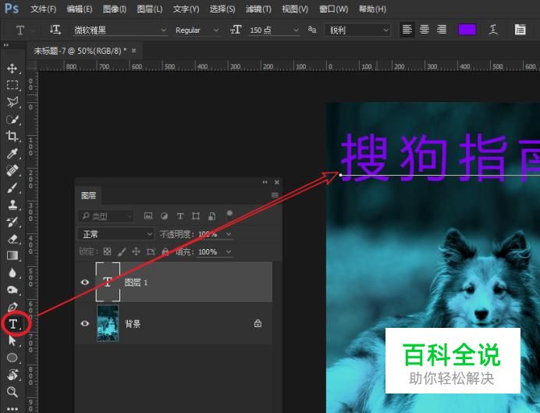Open the 150 点 font size dropdown
Viewport: 540px width, 413px height.
[x=296, y=30]
